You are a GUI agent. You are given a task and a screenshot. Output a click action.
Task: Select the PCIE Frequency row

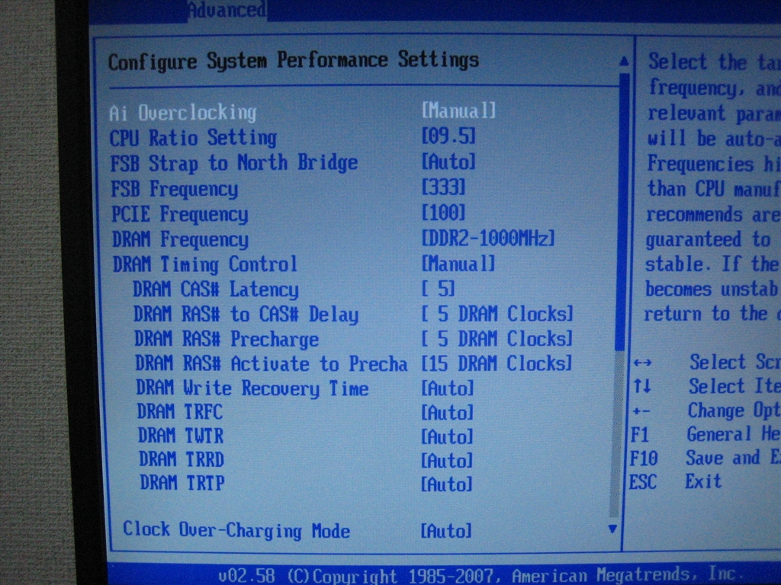pos(180,214)
